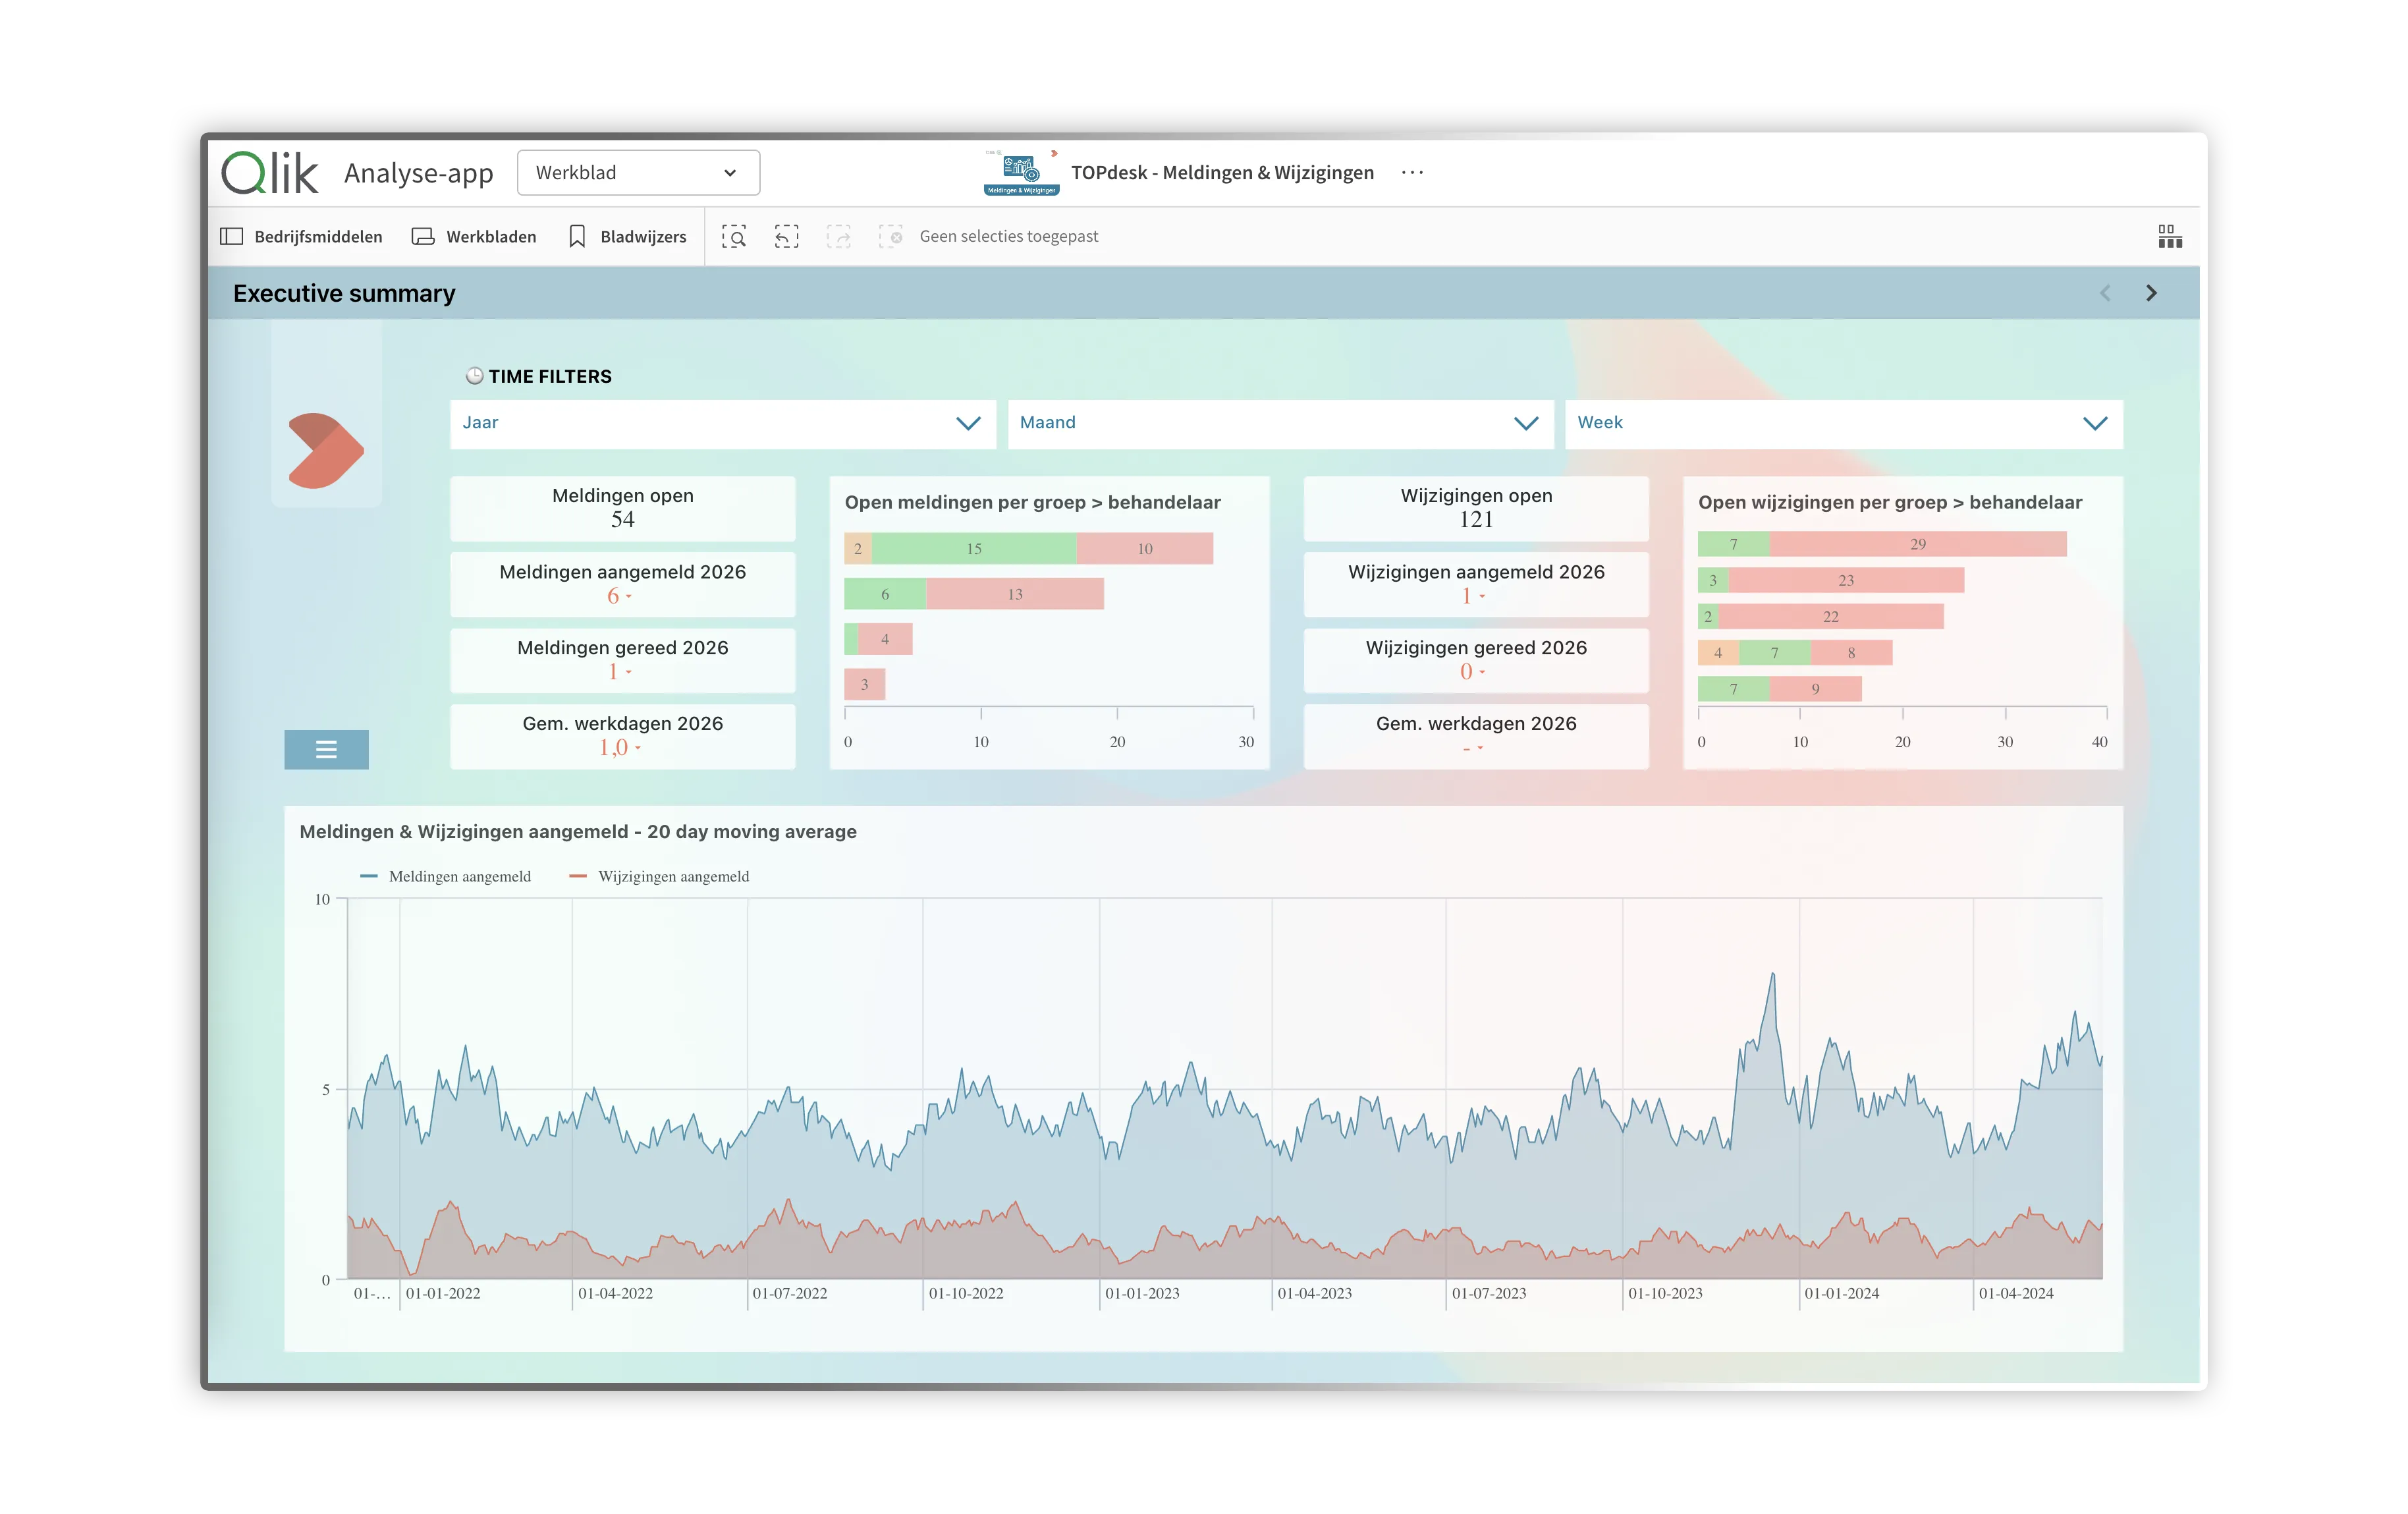Toggle the Bedrijfsmiddelen assets panel

[301, 237]
